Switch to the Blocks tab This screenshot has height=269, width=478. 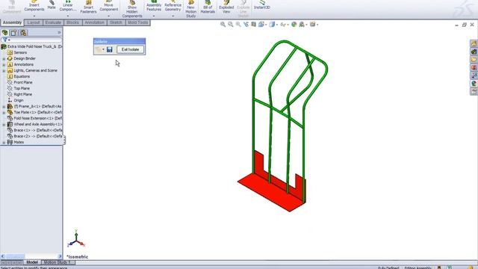coord(72,22)
